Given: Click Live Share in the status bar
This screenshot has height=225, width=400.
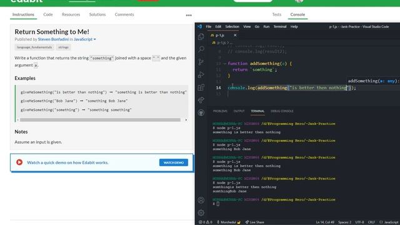Looking at the screenshot, I should click(x=255, y=222).
